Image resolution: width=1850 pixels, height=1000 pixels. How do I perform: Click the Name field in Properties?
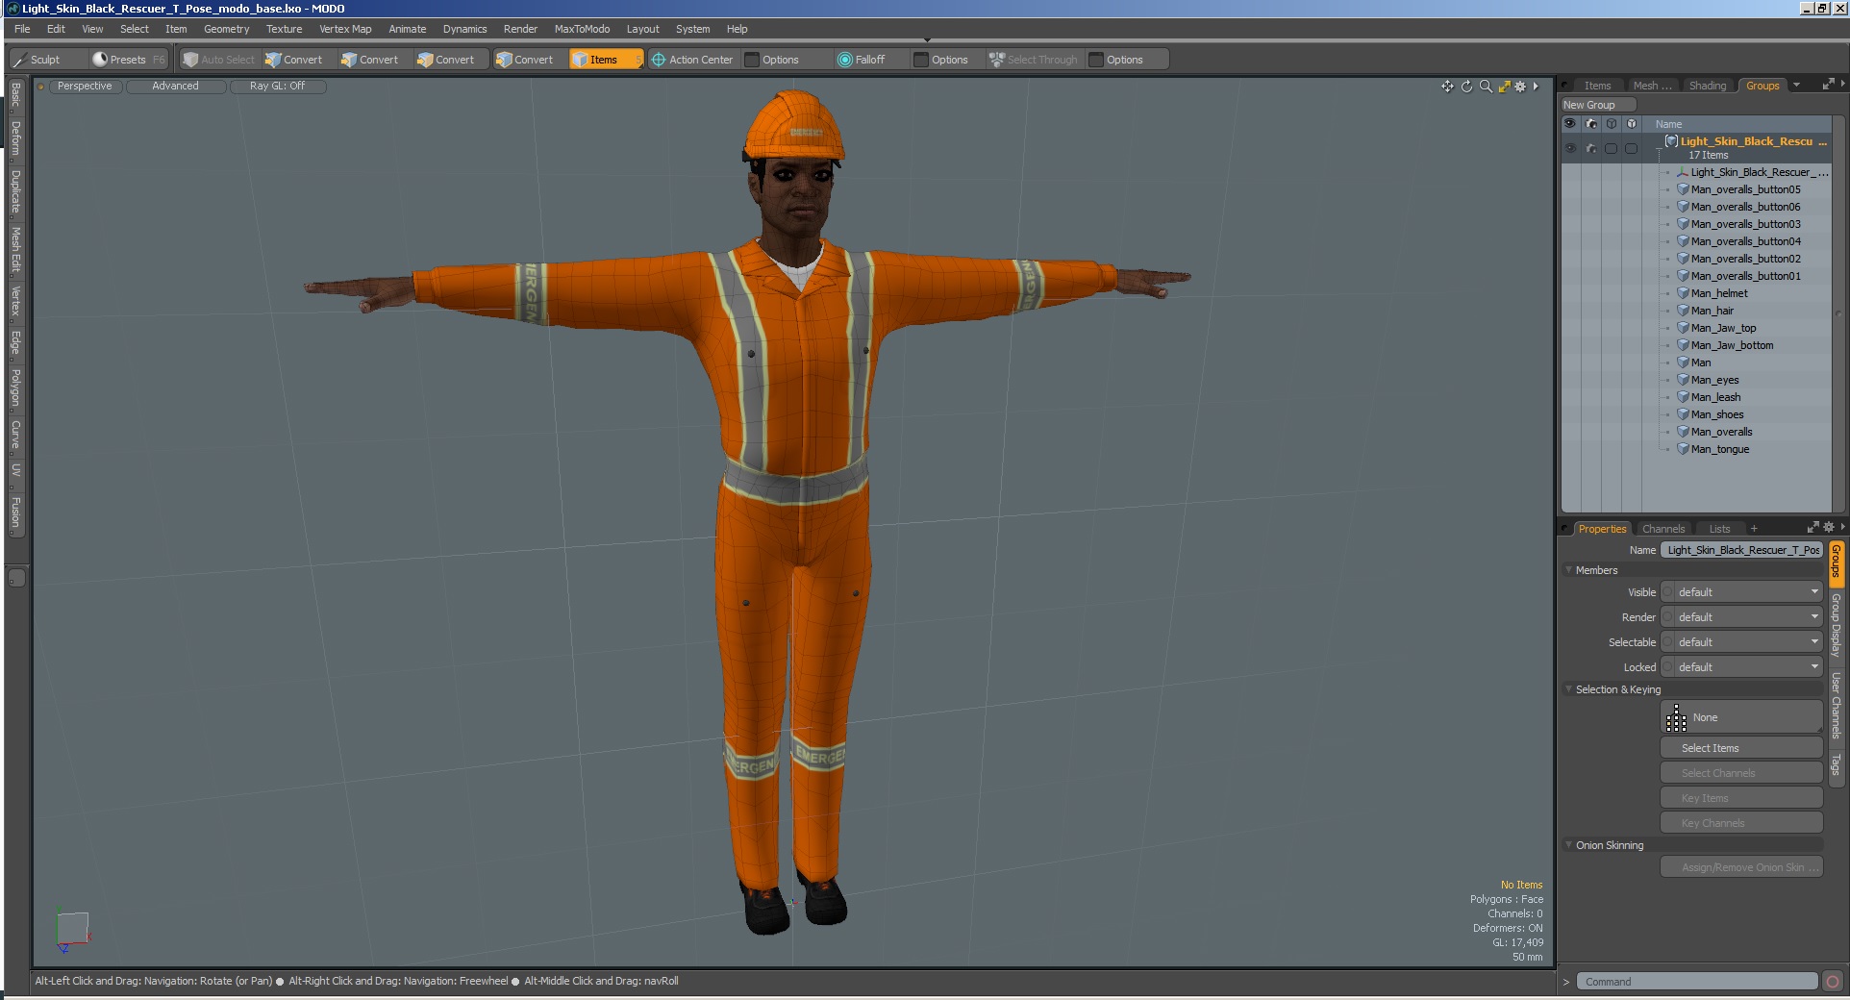pos(1741,550)
